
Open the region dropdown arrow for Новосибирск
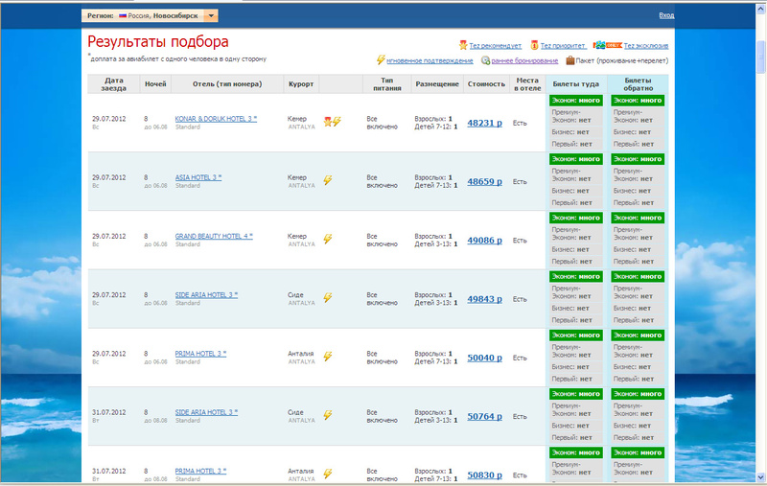point(211,15)
